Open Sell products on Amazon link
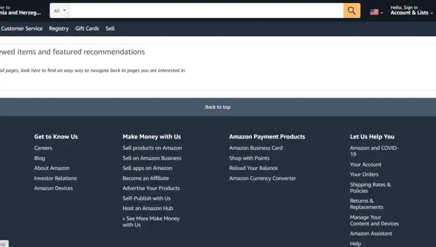 pyautogui.click(x=152, y=148)
